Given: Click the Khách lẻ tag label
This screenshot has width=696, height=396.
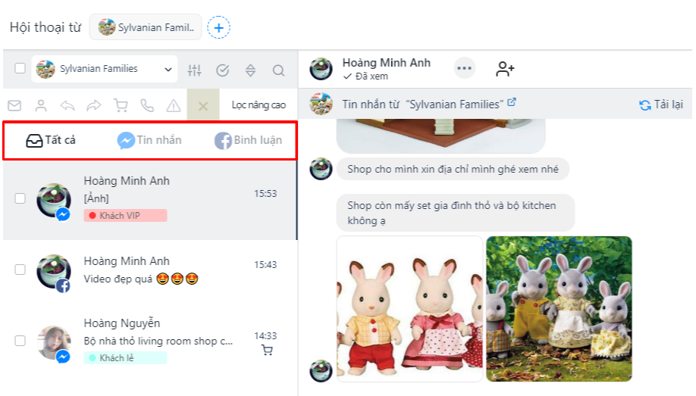Looking at the screenshot, I should 125,358.
